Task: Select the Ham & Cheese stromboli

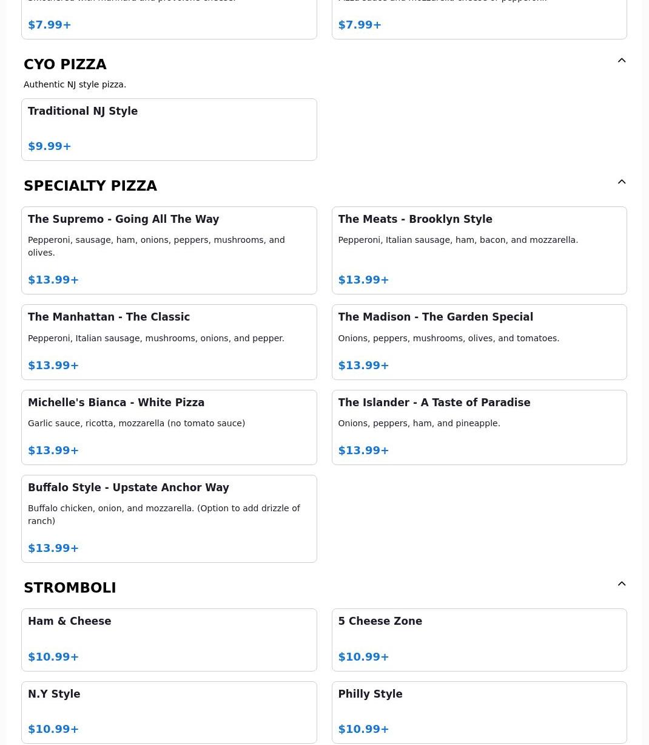Action: 169,640
